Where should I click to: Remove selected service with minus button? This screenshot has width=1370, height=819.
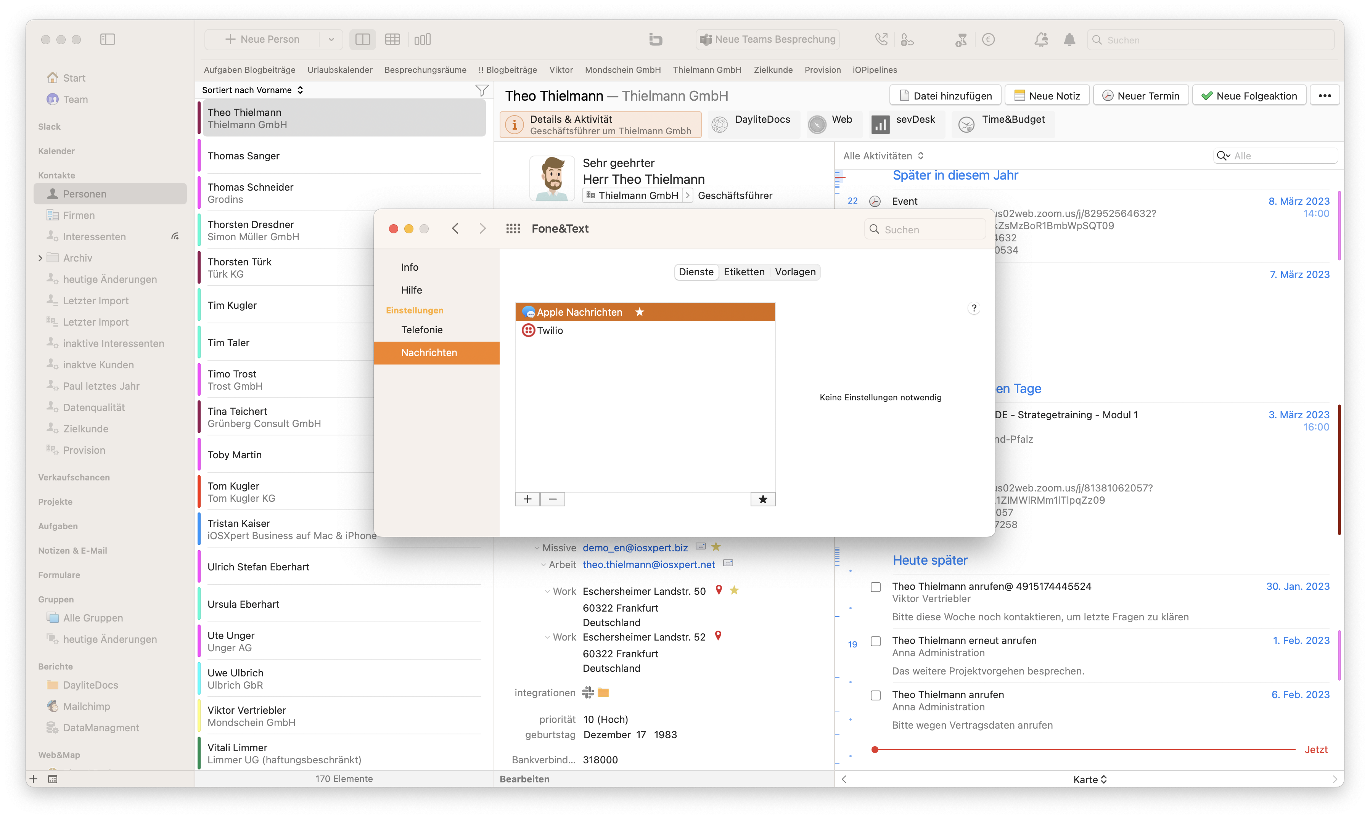pyautogui.click(x=553, y=499)
